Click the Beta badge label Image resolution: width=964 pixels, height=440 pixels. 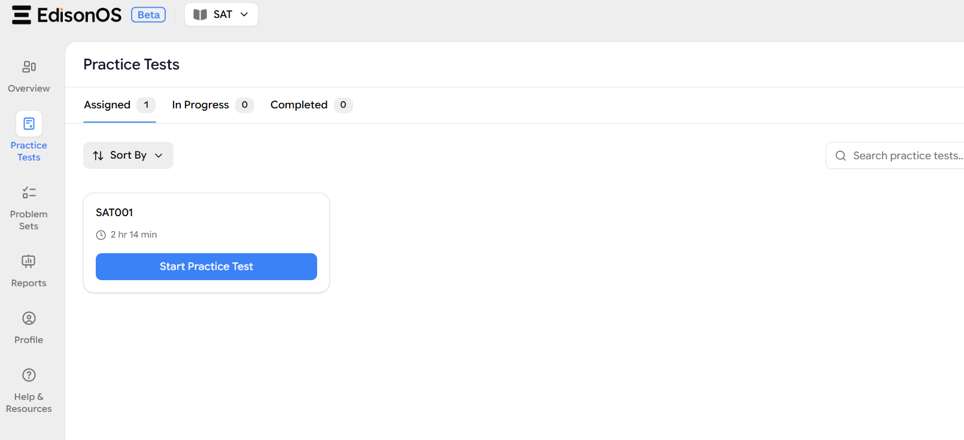148,15
